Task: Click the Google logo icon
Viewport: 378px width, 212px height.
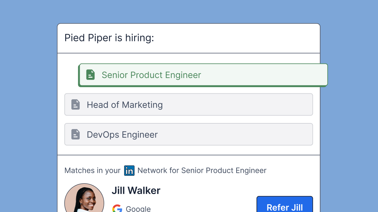Action: (x=117, y=208)
